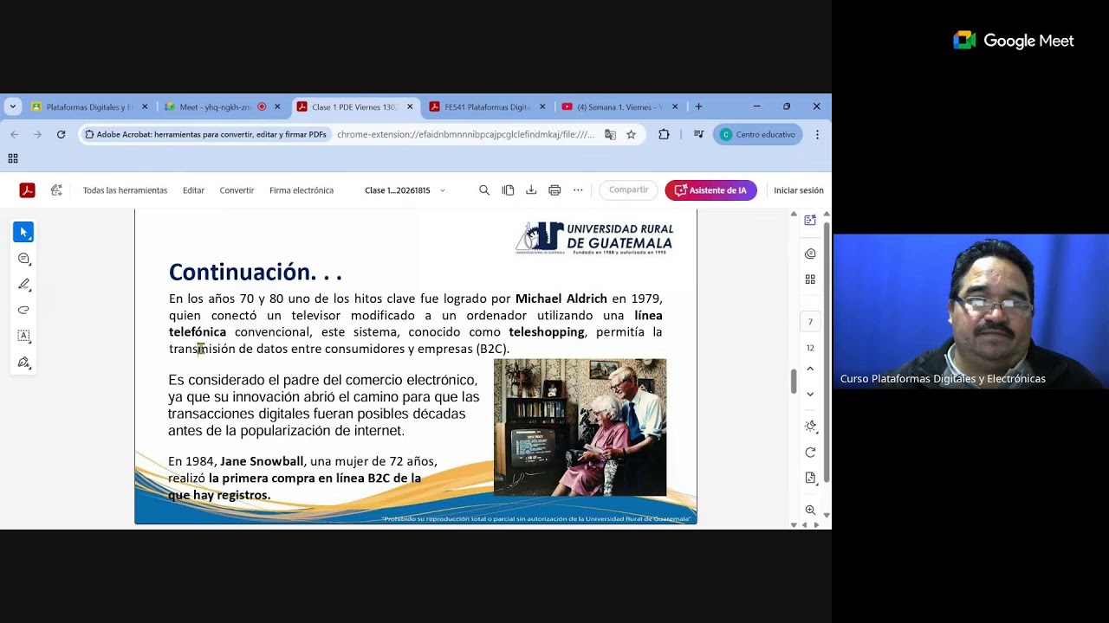Select the arrow selection tool
The image size is (1109, 623).
pos(23,232)
